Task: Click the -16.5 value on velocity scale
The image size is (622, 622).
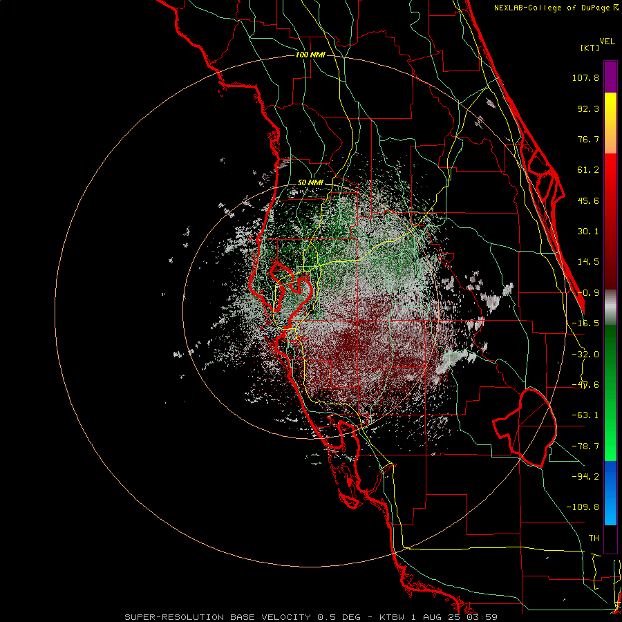Action: (585, 323)
